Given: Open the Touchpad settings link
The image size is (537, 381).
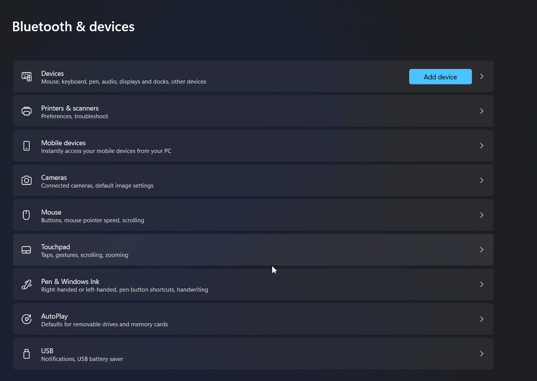Looking at the screenshot, I should (x=55, y=247).
